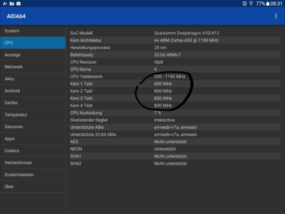Tap the battery icon in status bar
This screenshot has width=285, height=214.
pos(268,4)
